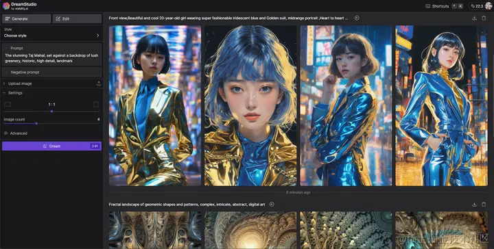Open the girl in gold suit image
This screenshot has width=494, height=249.
coord(155,105)
